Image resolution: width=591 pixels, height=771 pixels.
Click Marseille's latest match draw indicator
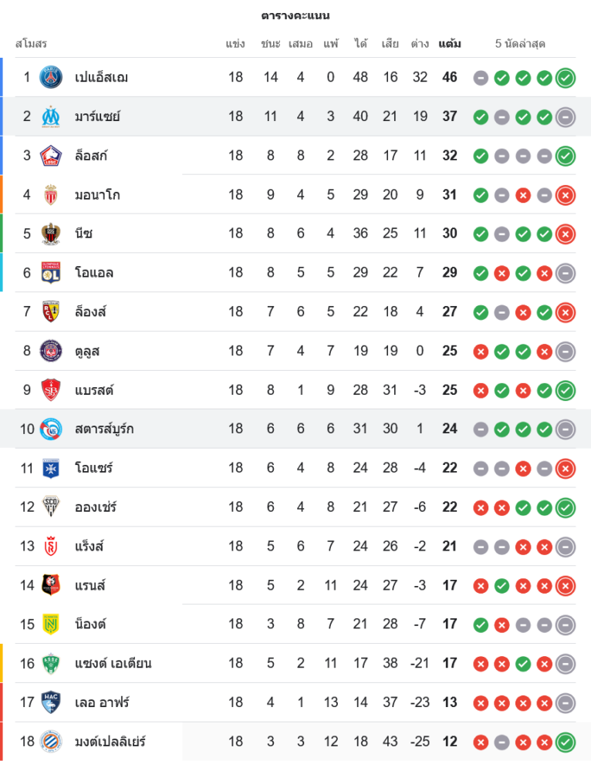point(566,117)
